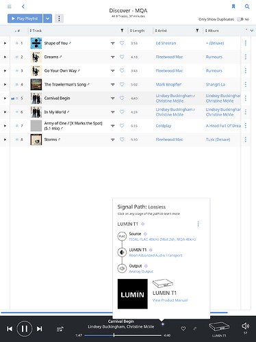Open View Product Manual link
The width and height of the screenshot is (256, 342).
(170, 300)
